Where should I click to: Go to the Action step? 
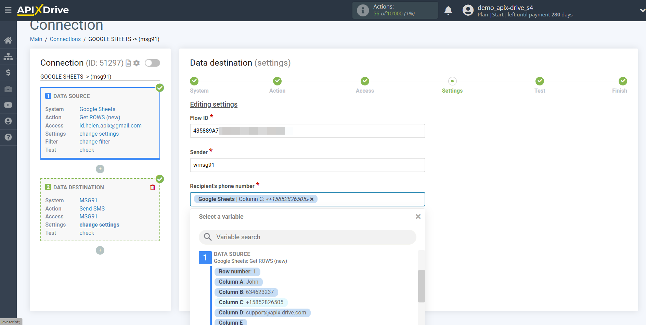click(277, 81)
